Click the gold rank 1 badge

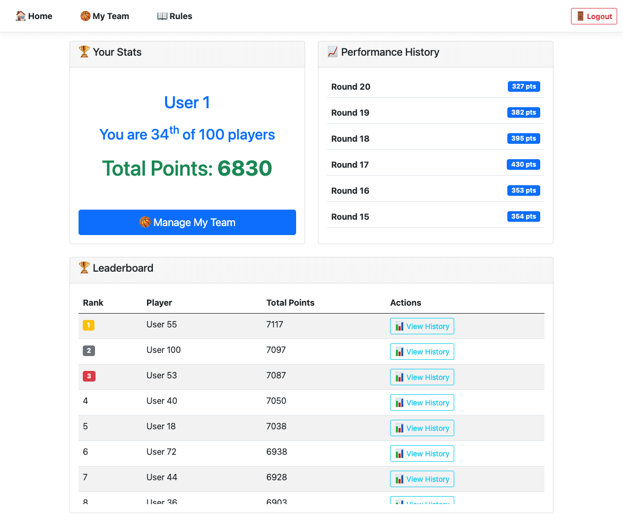[89, 325]
